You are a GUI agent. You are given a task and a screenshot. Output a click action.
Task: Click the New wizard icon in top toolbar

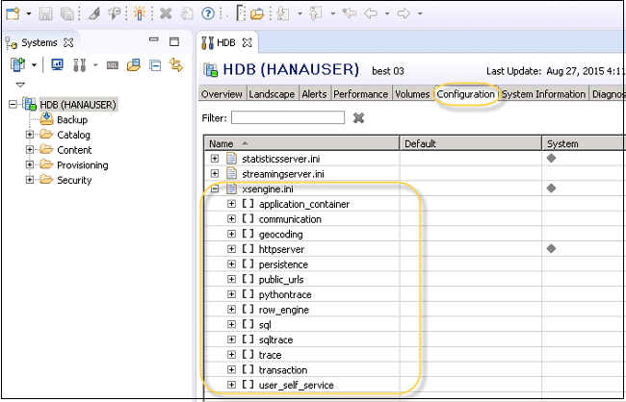click(13, 13)
